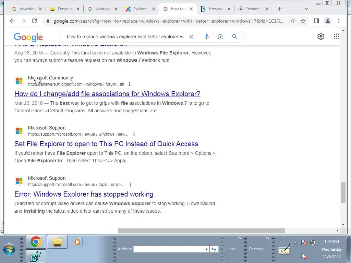Click Microsoft Support above Set File Explorer result
Viewport: 351px width, 263px height.
pyautogui.click(x=47, y=128)
